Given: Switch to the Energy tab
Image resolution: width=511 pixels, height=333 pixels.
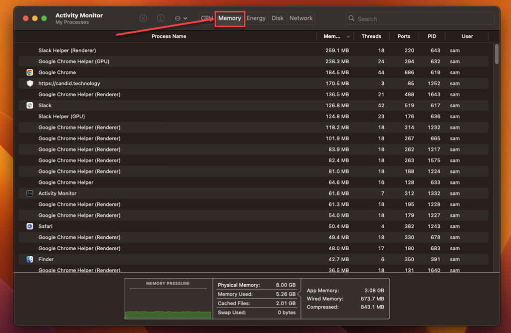Looking at the screenshot, I should tap(256, 18).
